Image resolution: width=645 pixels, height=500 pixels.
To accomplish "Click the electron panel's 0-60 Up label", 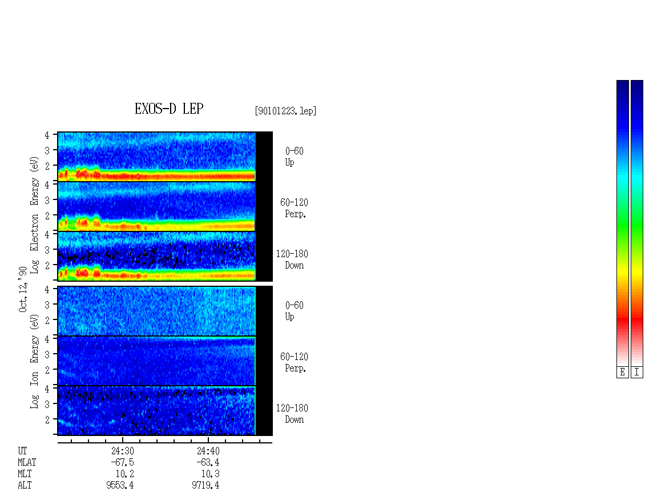I will click(294, 157).
